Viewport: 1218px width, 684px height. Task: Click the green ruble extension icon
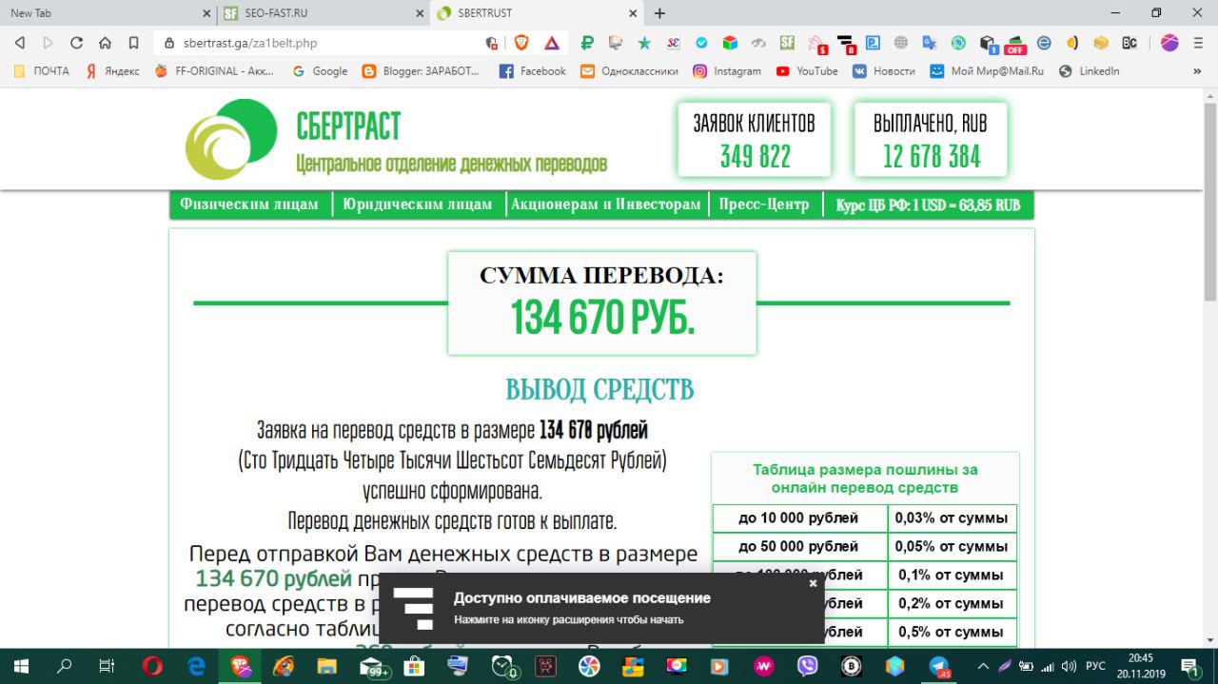coord(587,43)
